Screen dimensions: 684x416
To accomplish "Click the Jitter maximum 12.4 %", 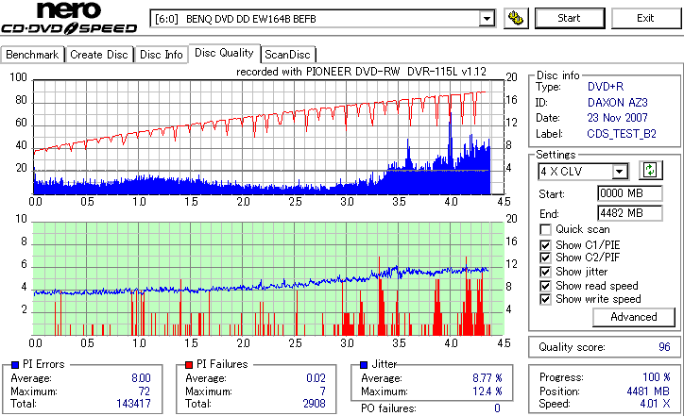I will [x=487, y=391].
